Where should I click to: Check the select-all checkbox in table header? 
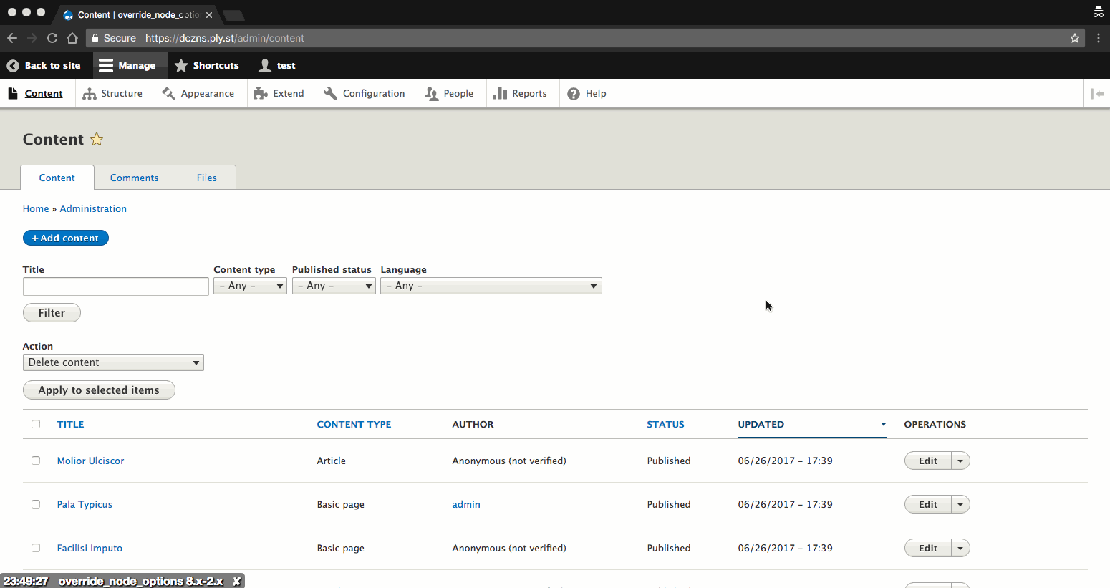coord(36,424)
